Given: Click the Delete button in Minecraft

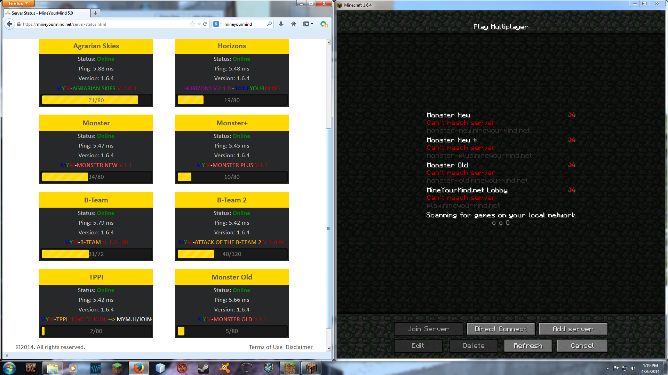Looking at the screenshot, I should pos(474,345).
